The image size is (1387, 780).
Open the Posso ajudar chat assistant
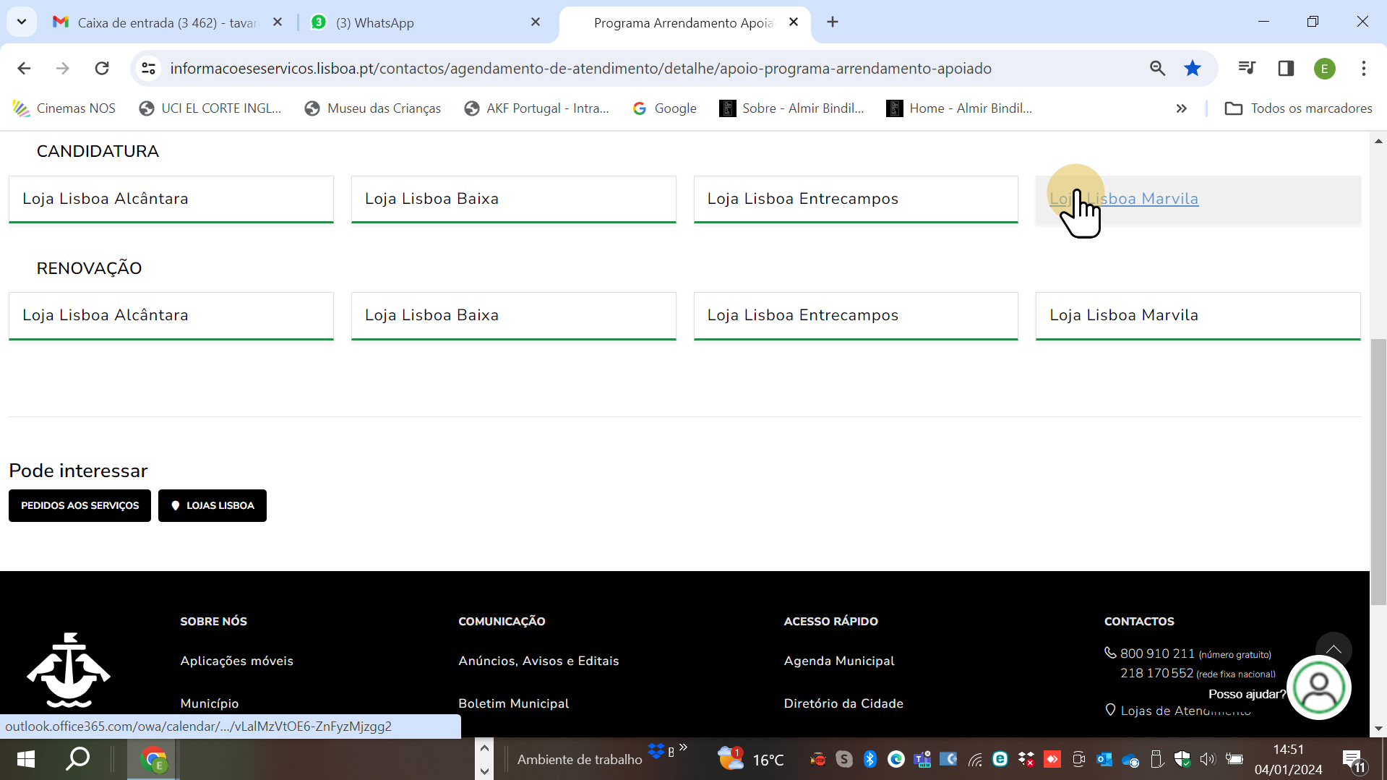(x=1318, y=688)
